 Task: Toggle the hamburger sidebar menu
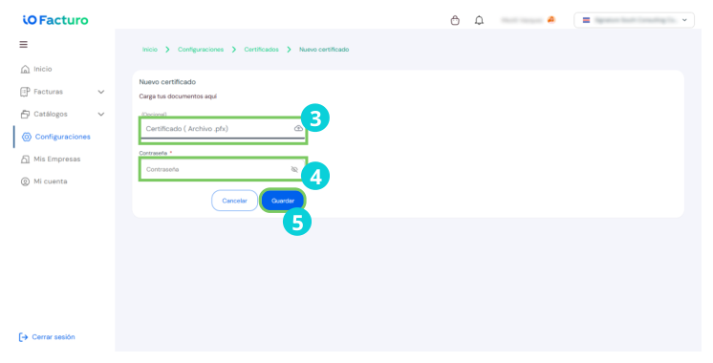click(x=23, y=44)
